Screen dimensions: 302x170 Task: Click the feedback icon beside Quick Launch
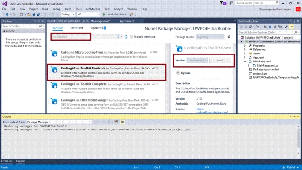(231, 3)
